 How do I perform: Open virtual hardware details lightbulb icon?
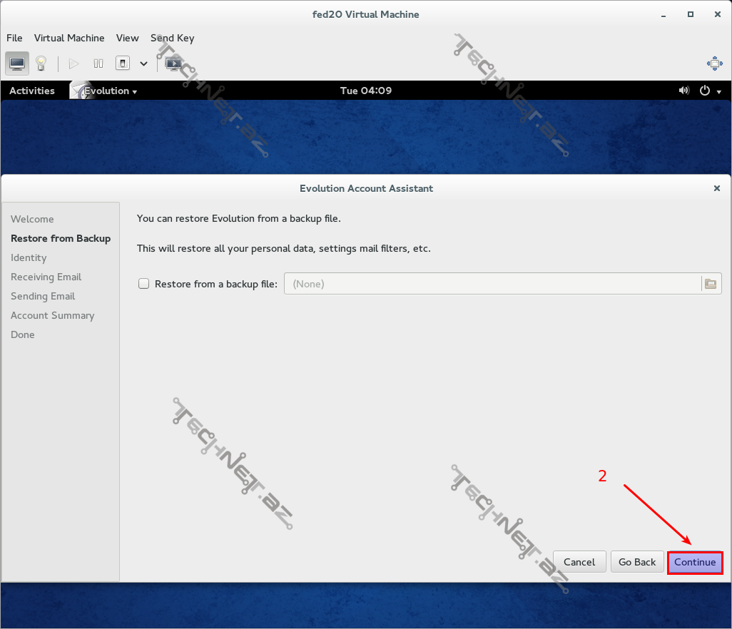41,63
